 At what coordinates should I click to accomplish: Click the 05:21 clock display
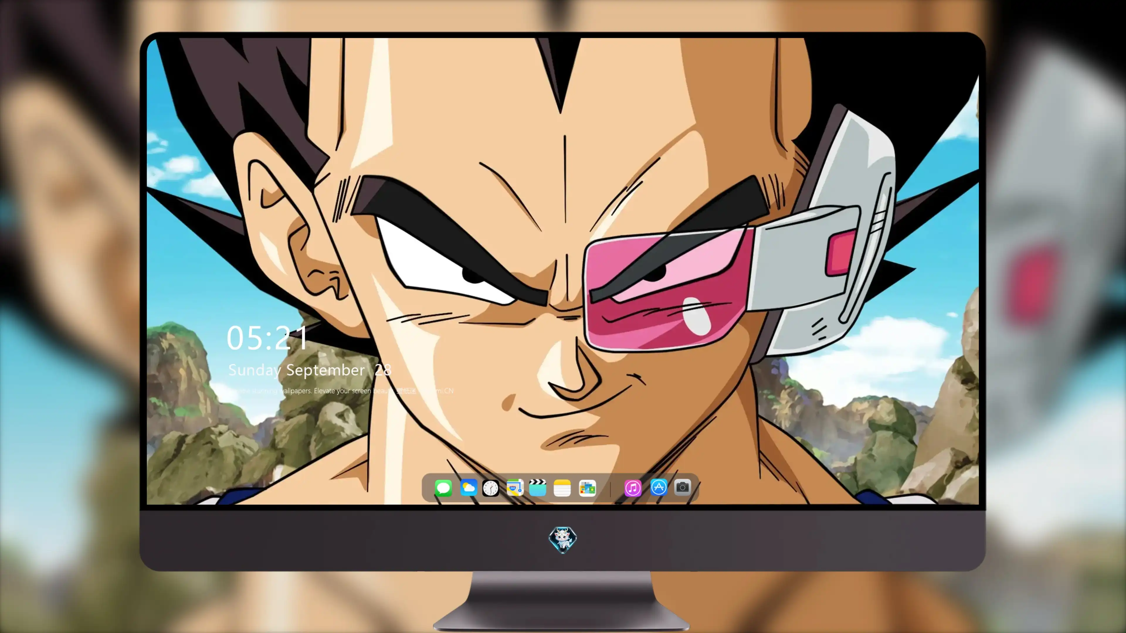tap(267, 338)
